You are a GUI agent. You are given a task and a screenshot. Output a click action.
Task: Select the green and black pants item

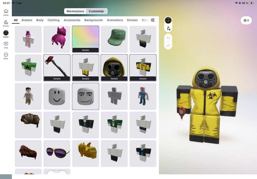point(143,39)
